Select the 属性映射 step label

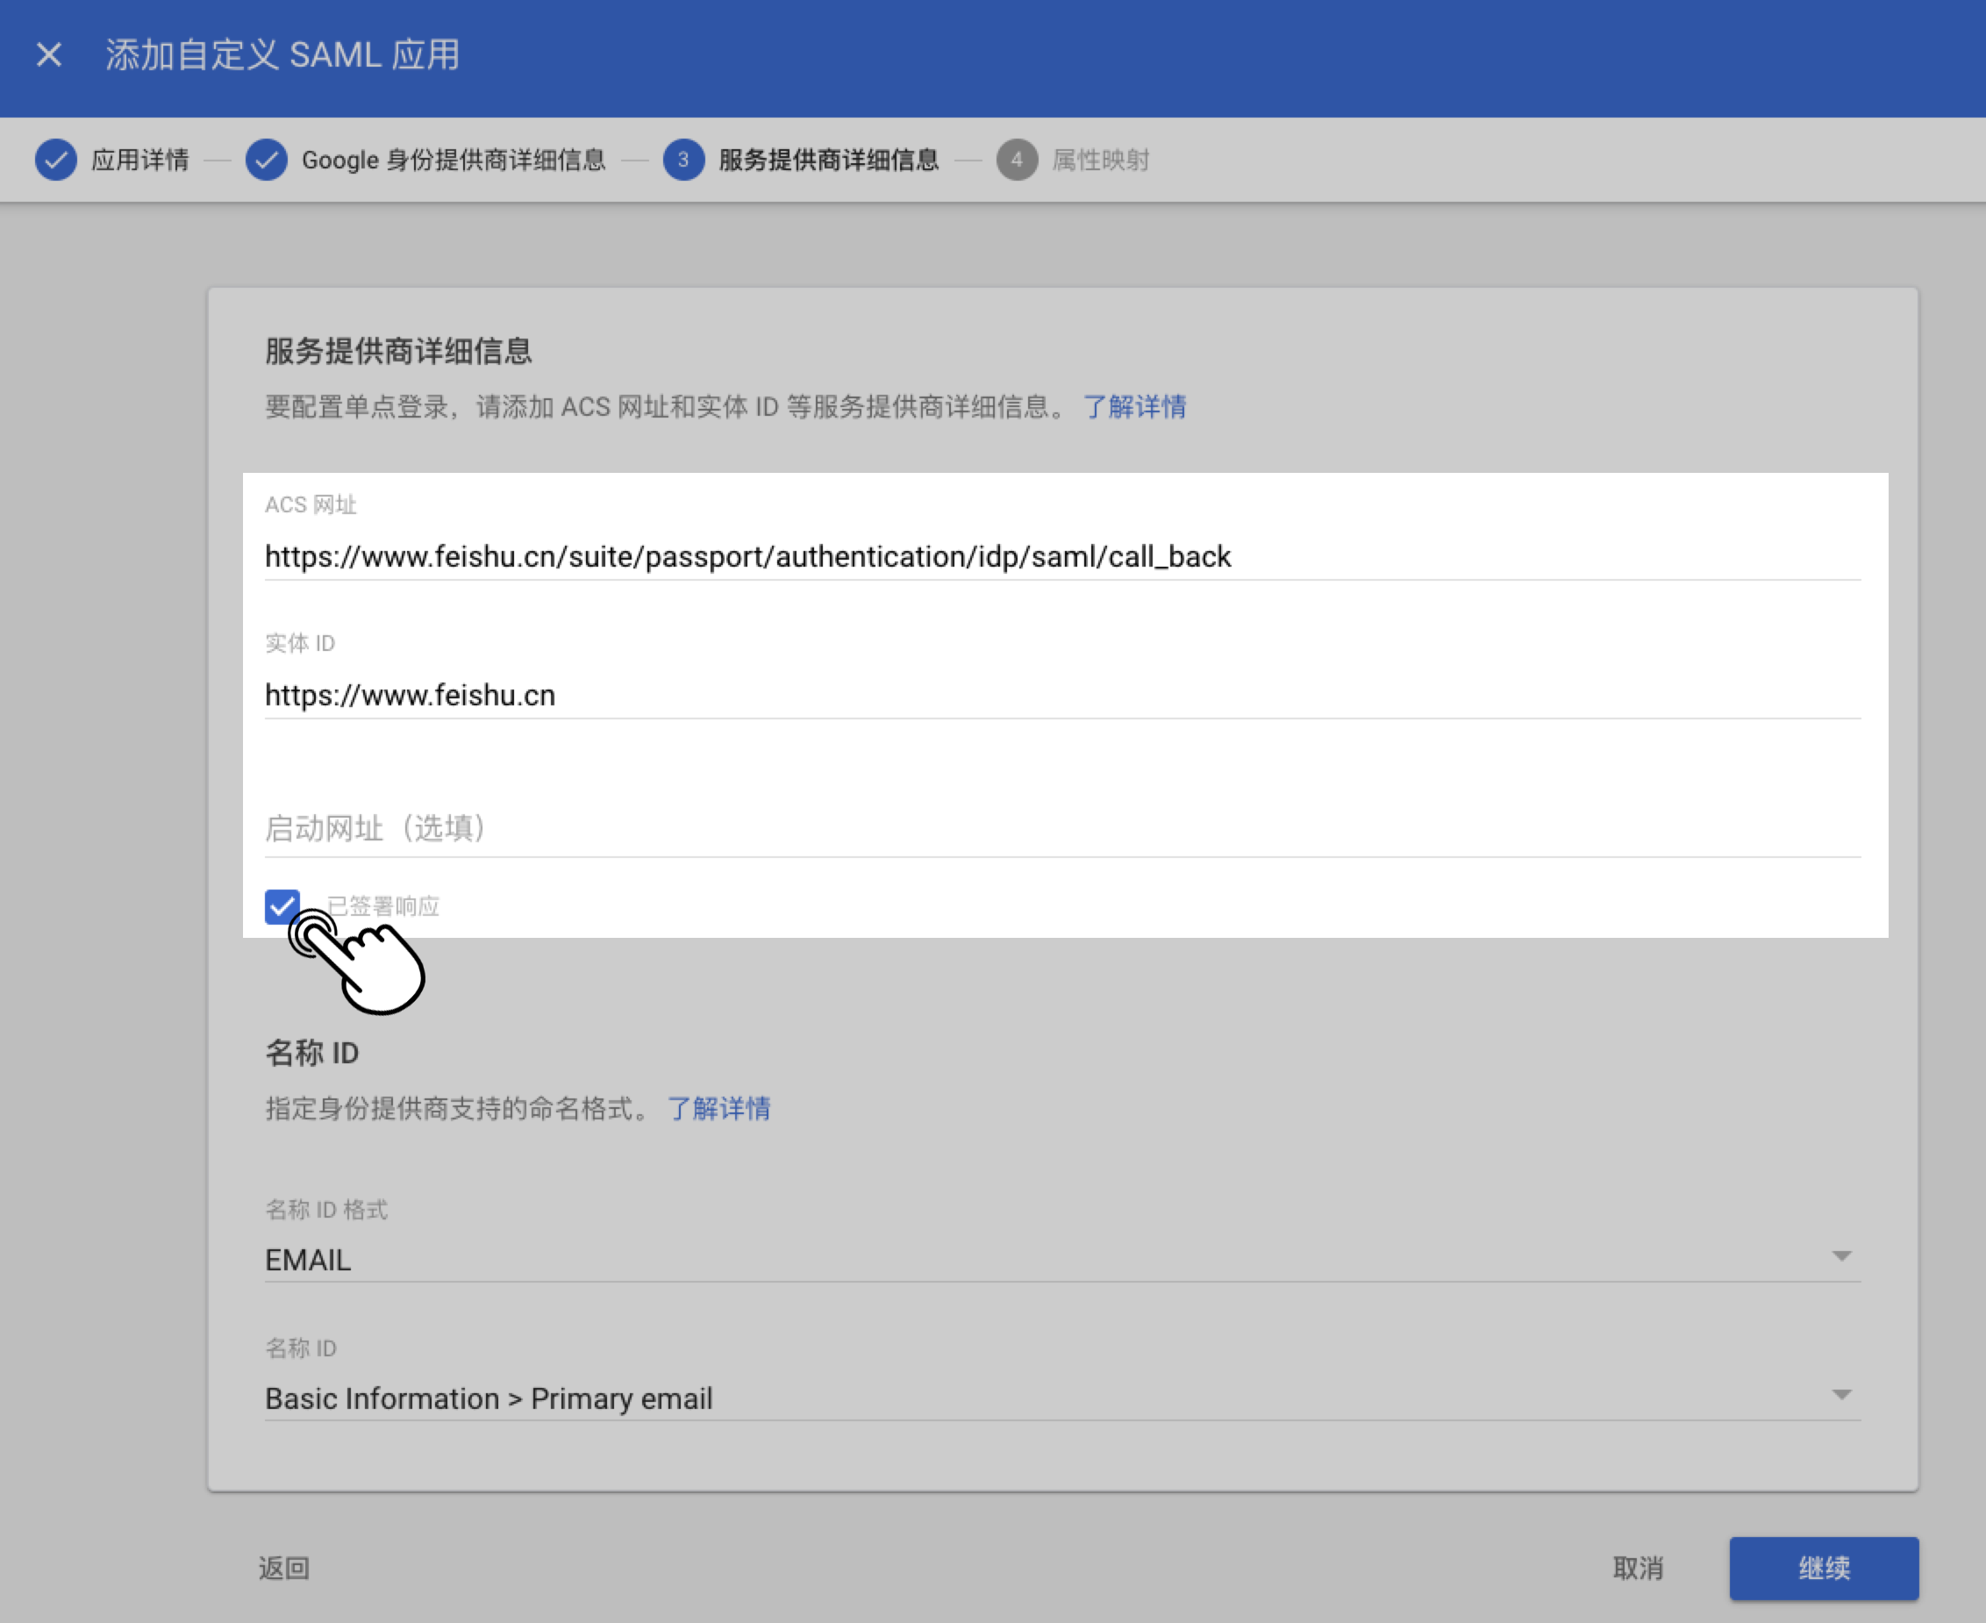[x=1101, y=160]
